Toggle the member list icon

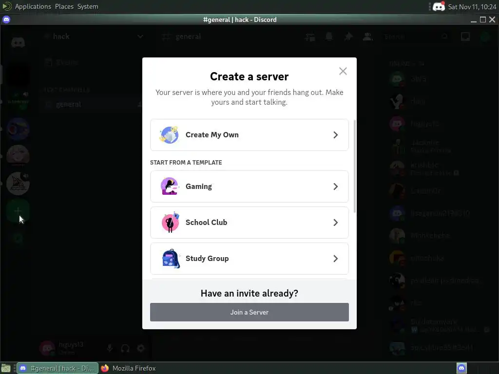[x=367, y=37]
